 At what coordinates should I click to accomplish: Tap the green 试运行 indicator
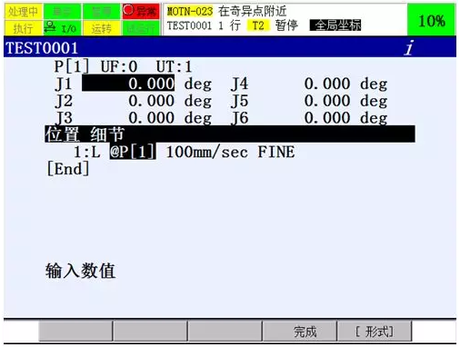coord(141,28)
